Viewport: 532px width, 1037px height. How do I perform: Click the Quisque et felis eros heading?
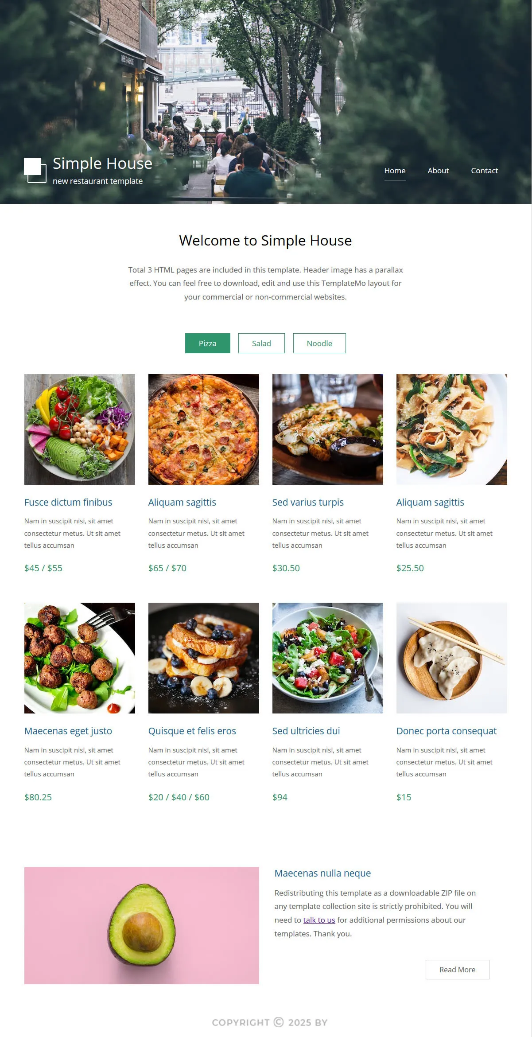(192, 731)
